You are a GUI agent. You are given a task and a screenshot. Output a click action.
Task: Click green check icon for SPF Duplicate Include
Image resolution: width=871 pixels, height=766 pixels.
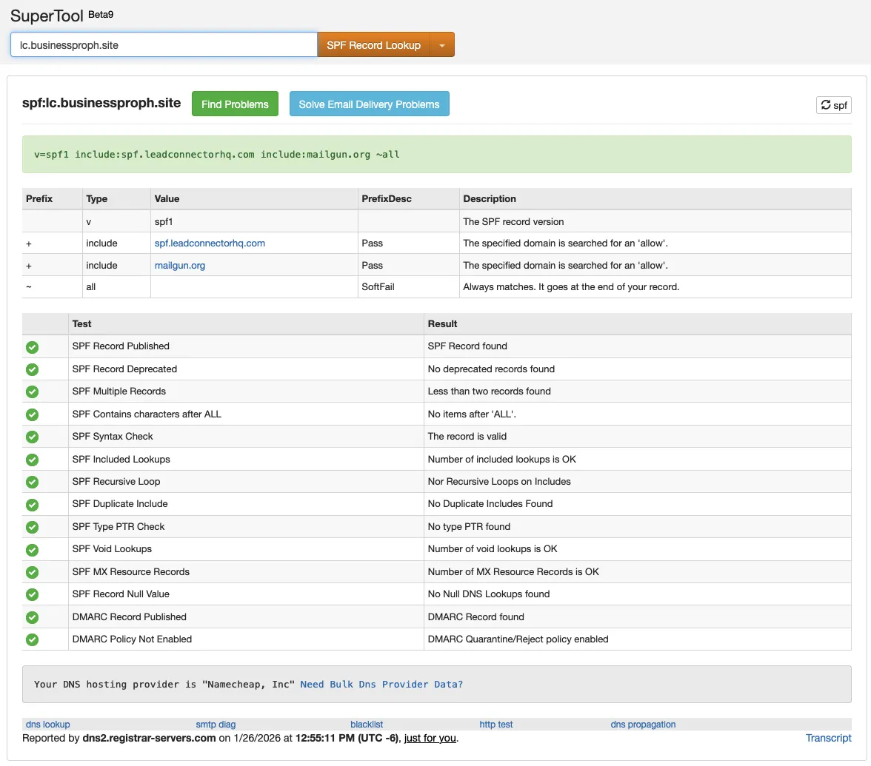pyautogui.click(x=33, y=504)
